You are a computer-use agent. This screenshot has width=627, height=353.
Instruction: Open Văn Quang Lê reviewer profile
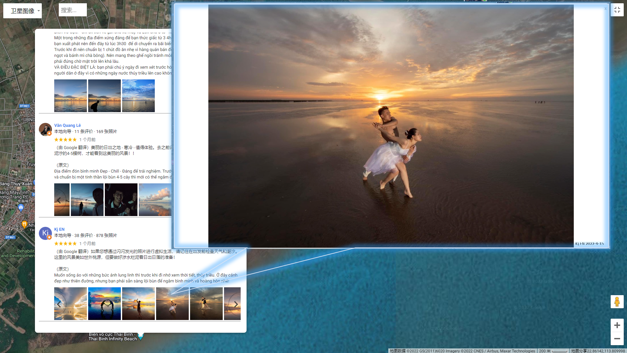(67, 125)
